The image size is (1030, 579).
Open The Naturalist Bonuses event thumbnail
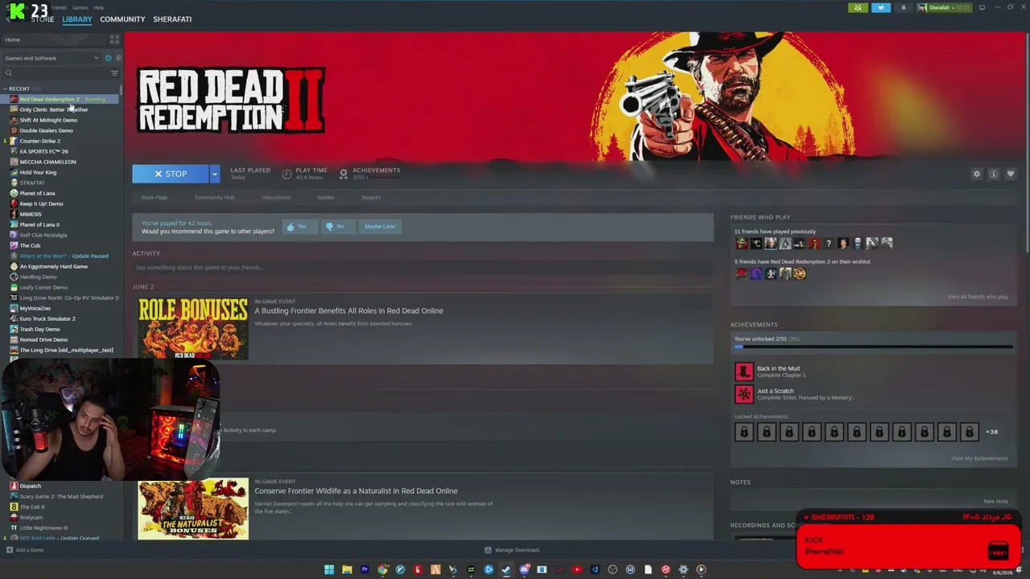(x=193, y=509)
